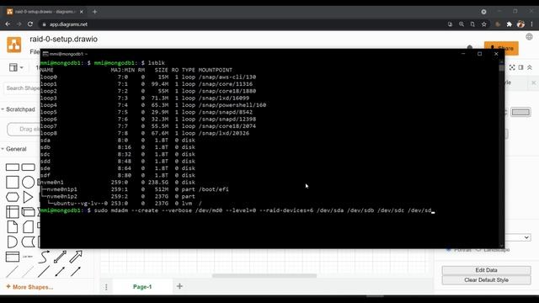Open the pages menu dots
539x303 pixels.
coord(106,287)
